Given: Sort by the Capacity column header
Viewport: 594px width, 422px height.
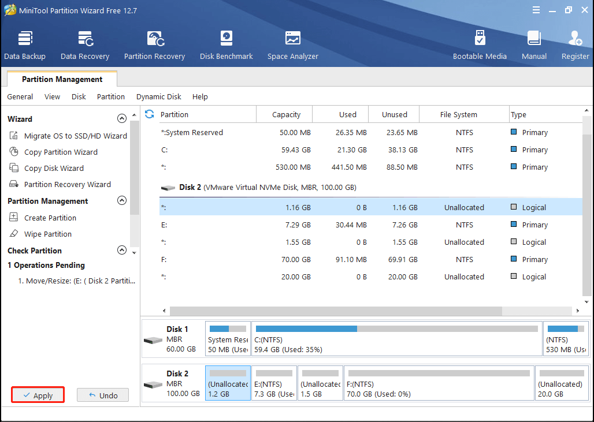Looking at the screenshot, I should point(284,114).
